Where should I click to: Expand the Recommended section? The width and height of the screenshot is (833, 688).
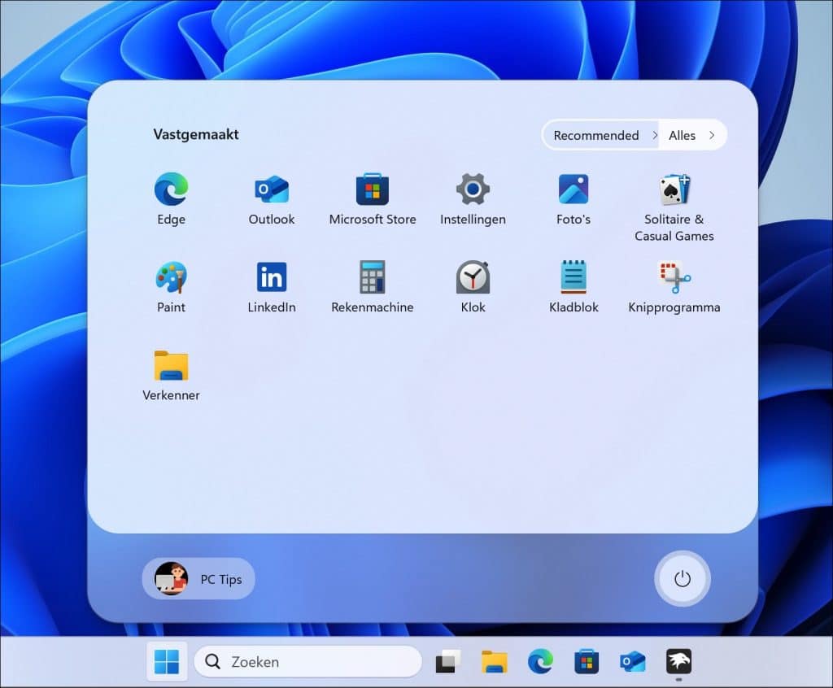601,136
